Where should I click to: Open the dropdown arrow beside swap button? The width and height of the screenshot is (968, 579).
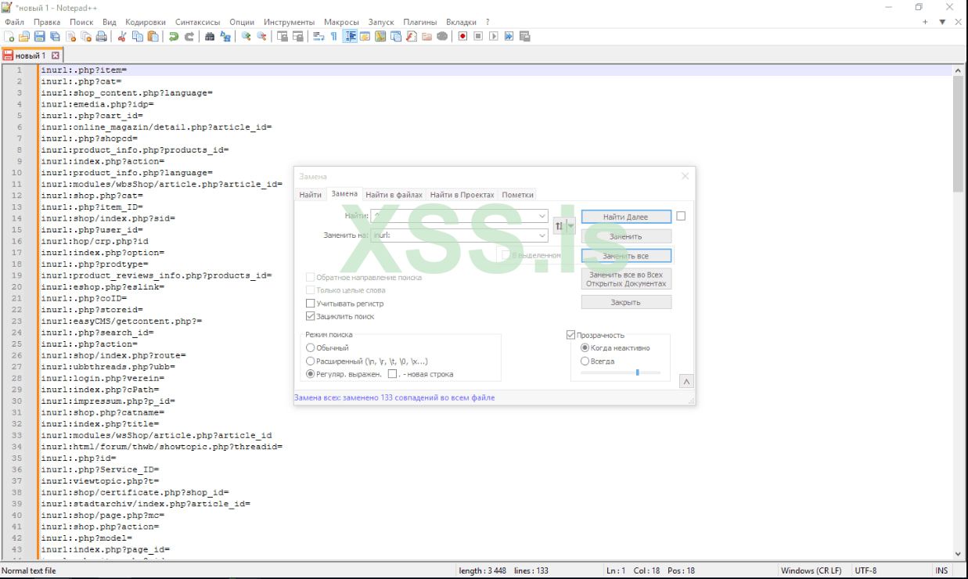[570, 225]
